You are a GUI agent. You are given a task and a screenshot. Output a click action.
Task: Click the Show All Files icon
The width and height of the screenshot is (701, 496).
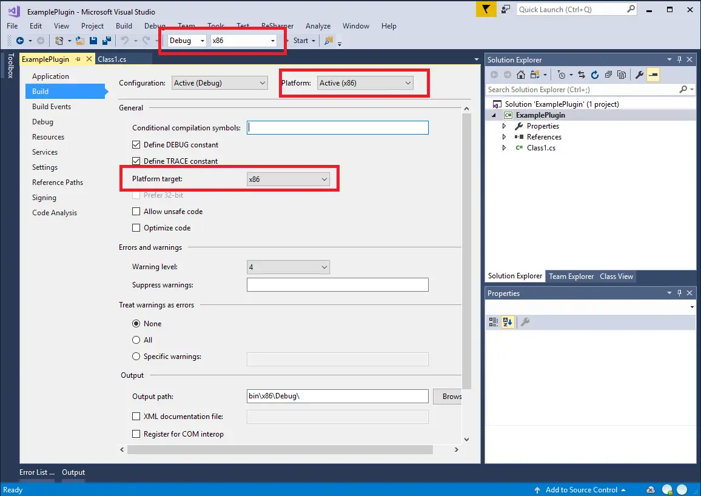[x=622, y=75]
